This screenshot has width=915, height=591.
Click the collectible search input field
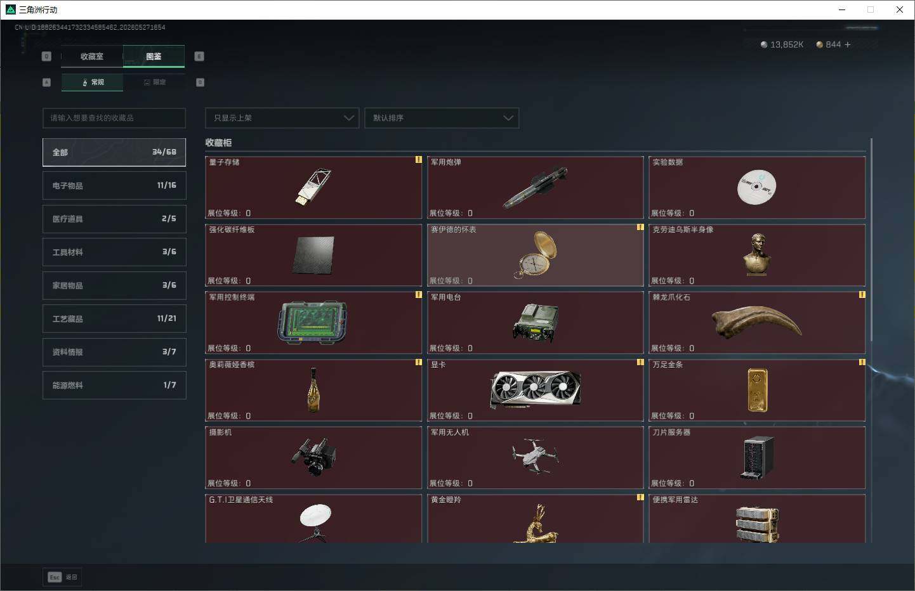point(114,118)
